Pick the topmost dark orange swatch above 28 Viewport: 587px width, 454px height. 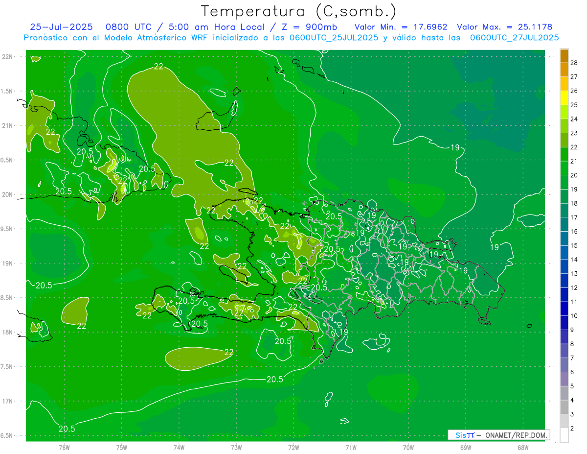(x=564, y=56)
